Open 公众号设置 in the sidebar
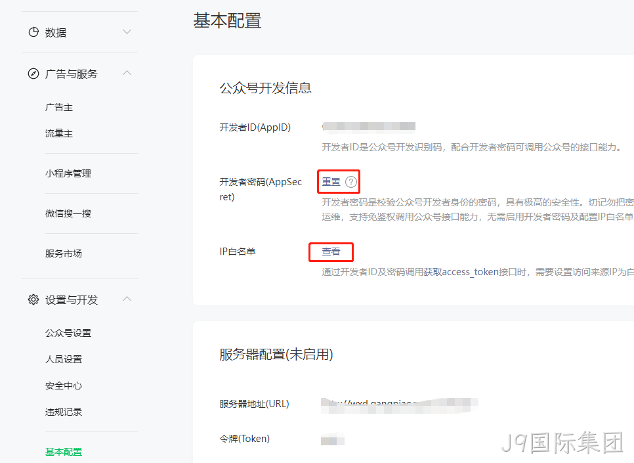The width and height of the screenshot is (634, 463). click(x=68, y=333)
